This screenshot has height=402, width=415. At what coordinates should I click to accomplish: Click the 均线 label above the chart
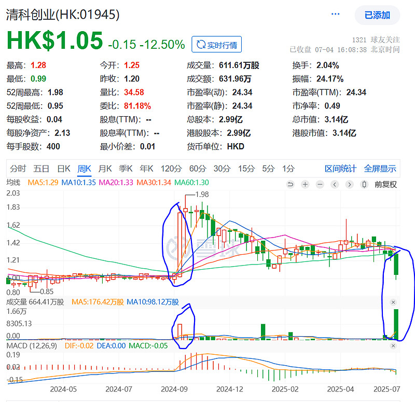coord(13,183)
